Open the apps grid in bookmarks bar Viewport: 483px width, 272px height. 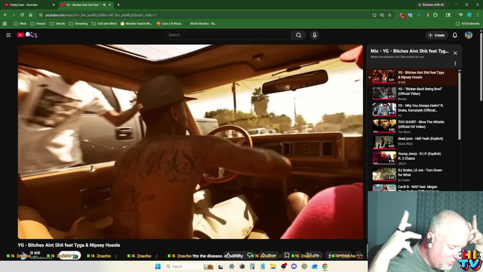pos(5,23)
